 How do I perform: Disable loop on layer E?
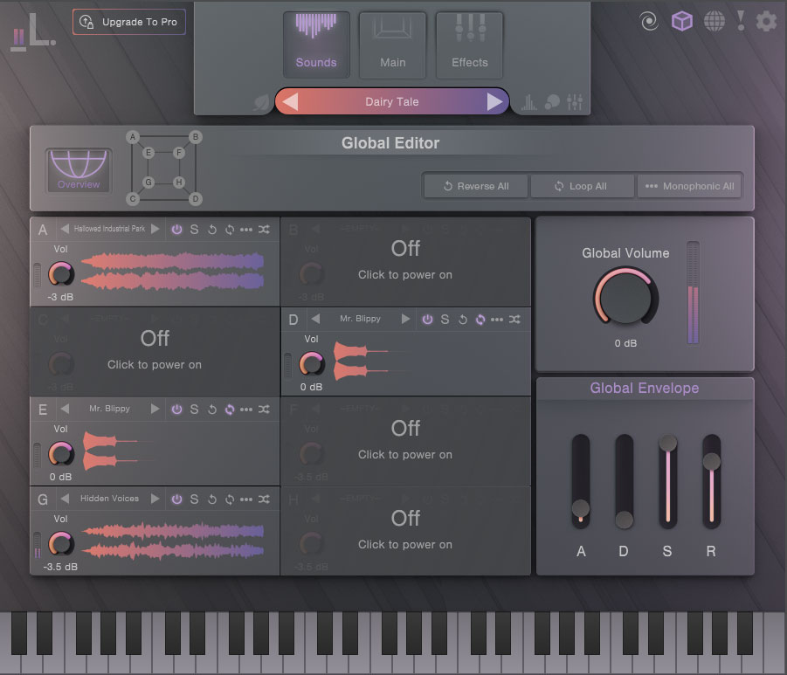230,410
